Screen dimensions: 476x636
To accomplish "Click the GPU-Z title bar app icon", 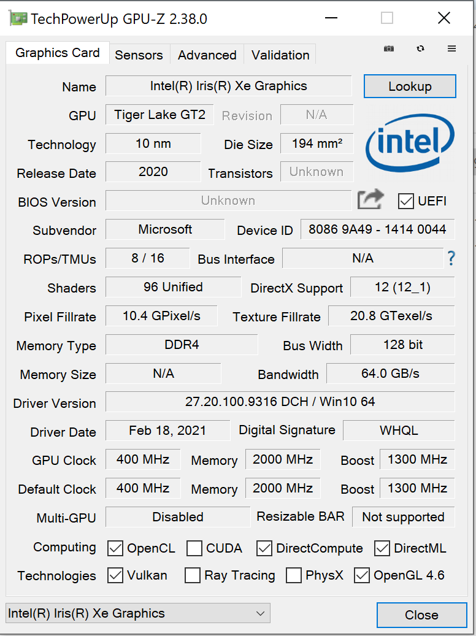I will click(18, 18).
